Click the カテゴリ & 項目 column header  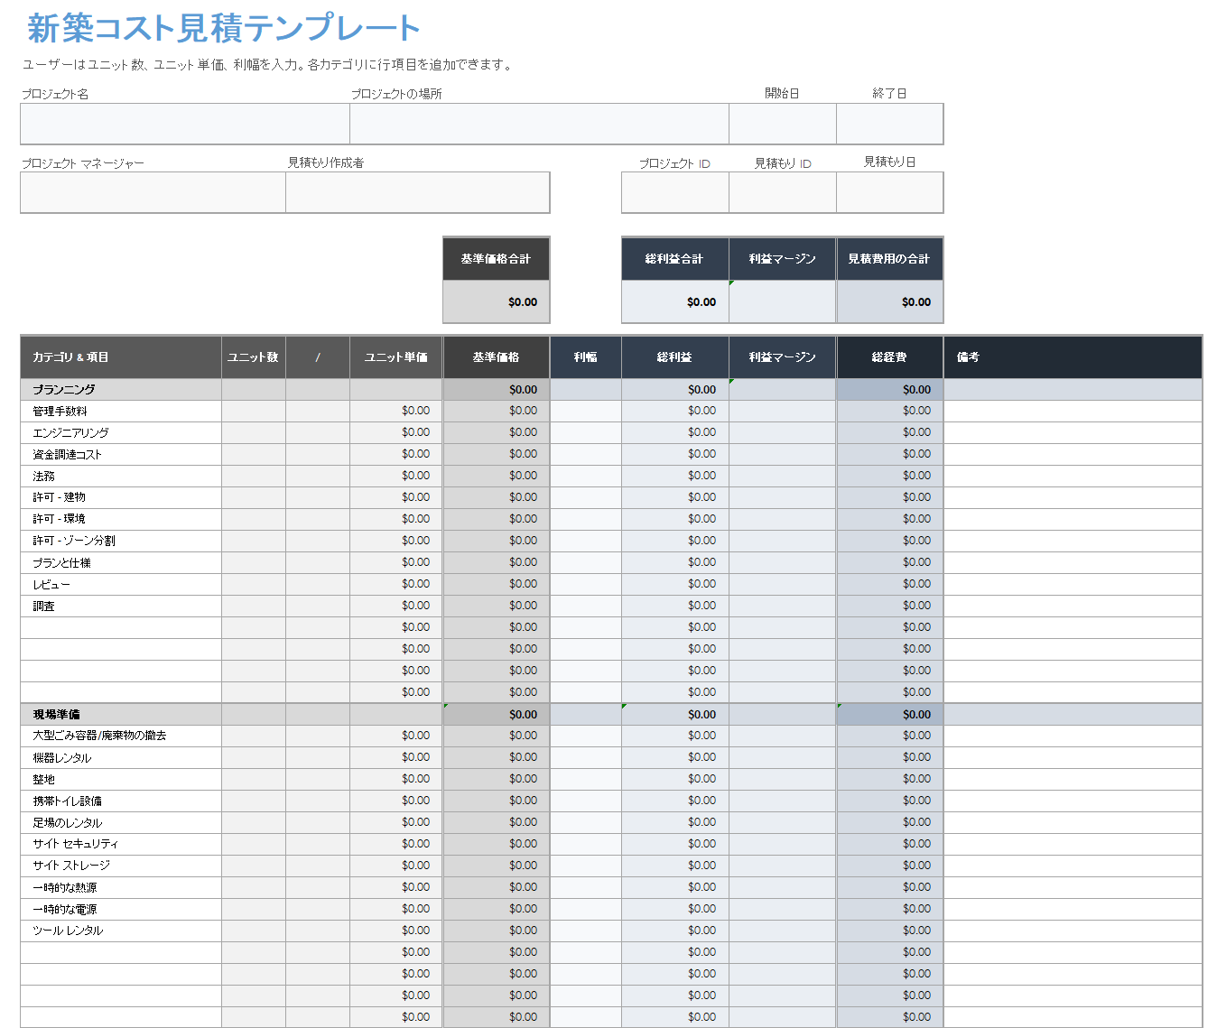tap(121, 357)
